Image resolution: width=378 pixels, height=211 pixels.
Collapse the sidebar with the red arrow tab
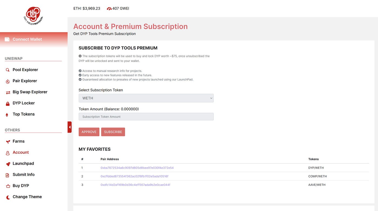click(x=69, y=127)
